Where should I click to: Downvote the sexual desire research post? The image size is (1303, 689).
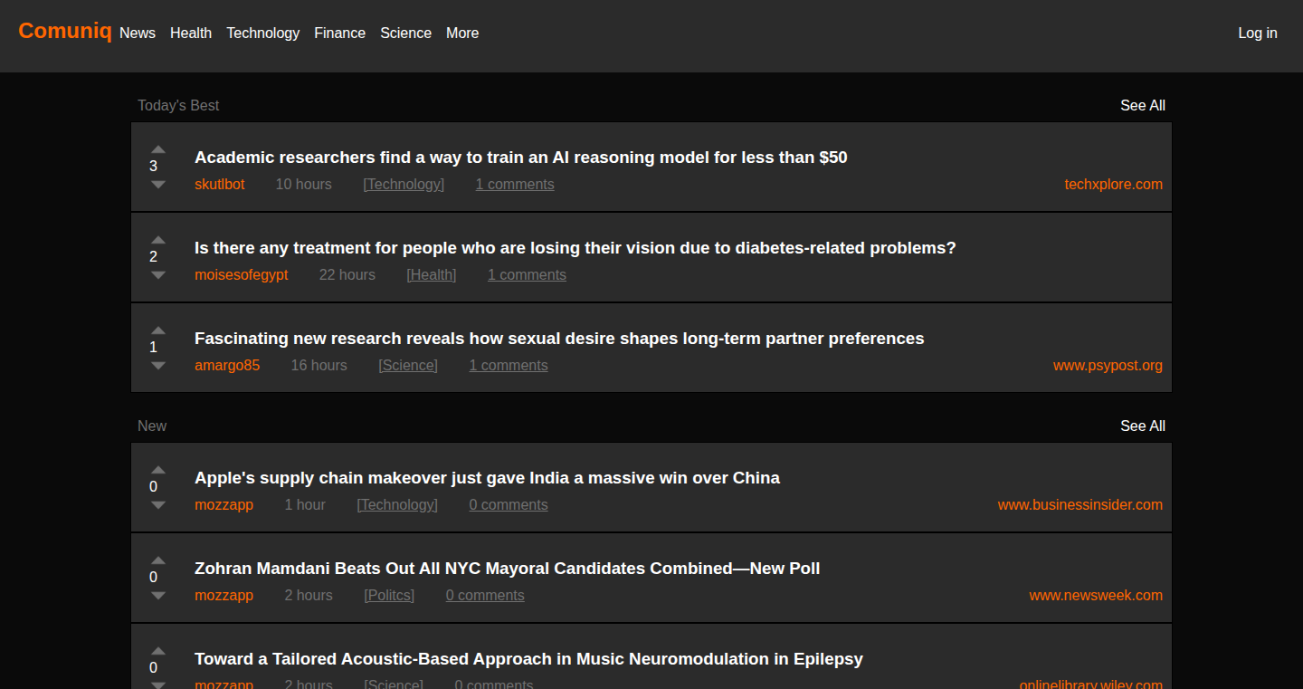[x=158, y=365]
